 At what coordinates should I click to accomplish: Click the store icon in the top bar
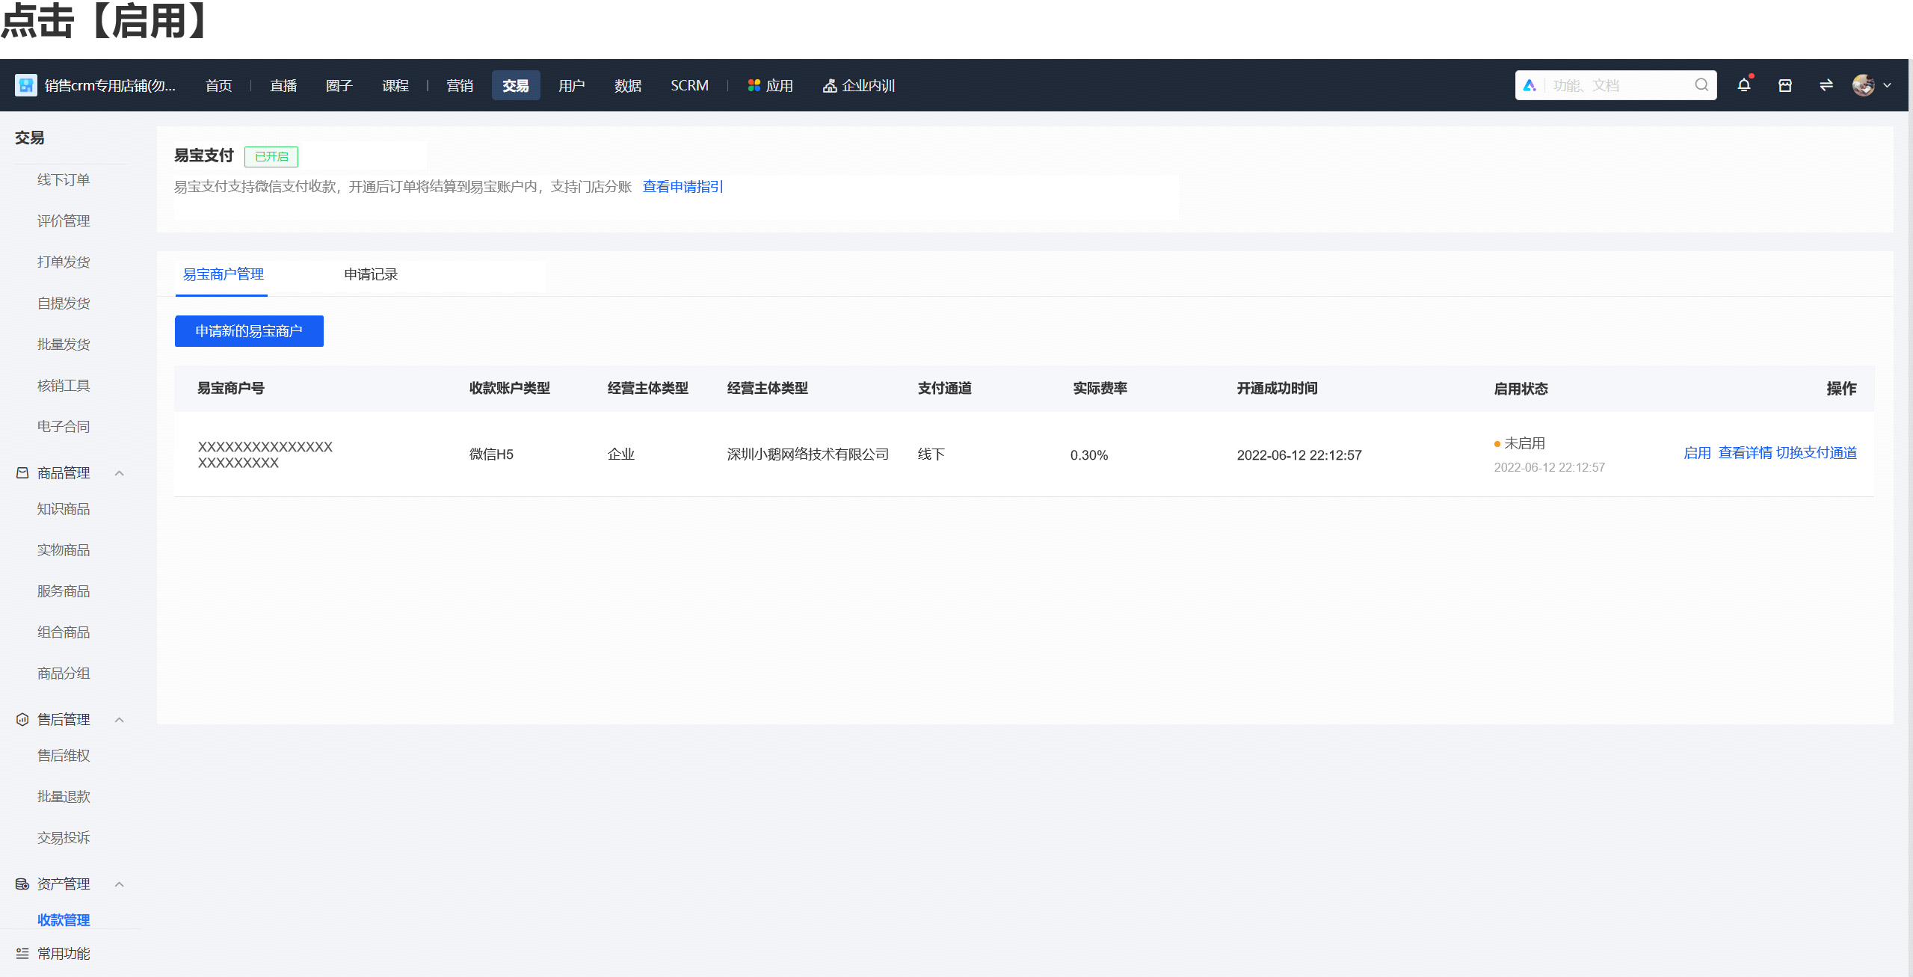click(1784, 85)
